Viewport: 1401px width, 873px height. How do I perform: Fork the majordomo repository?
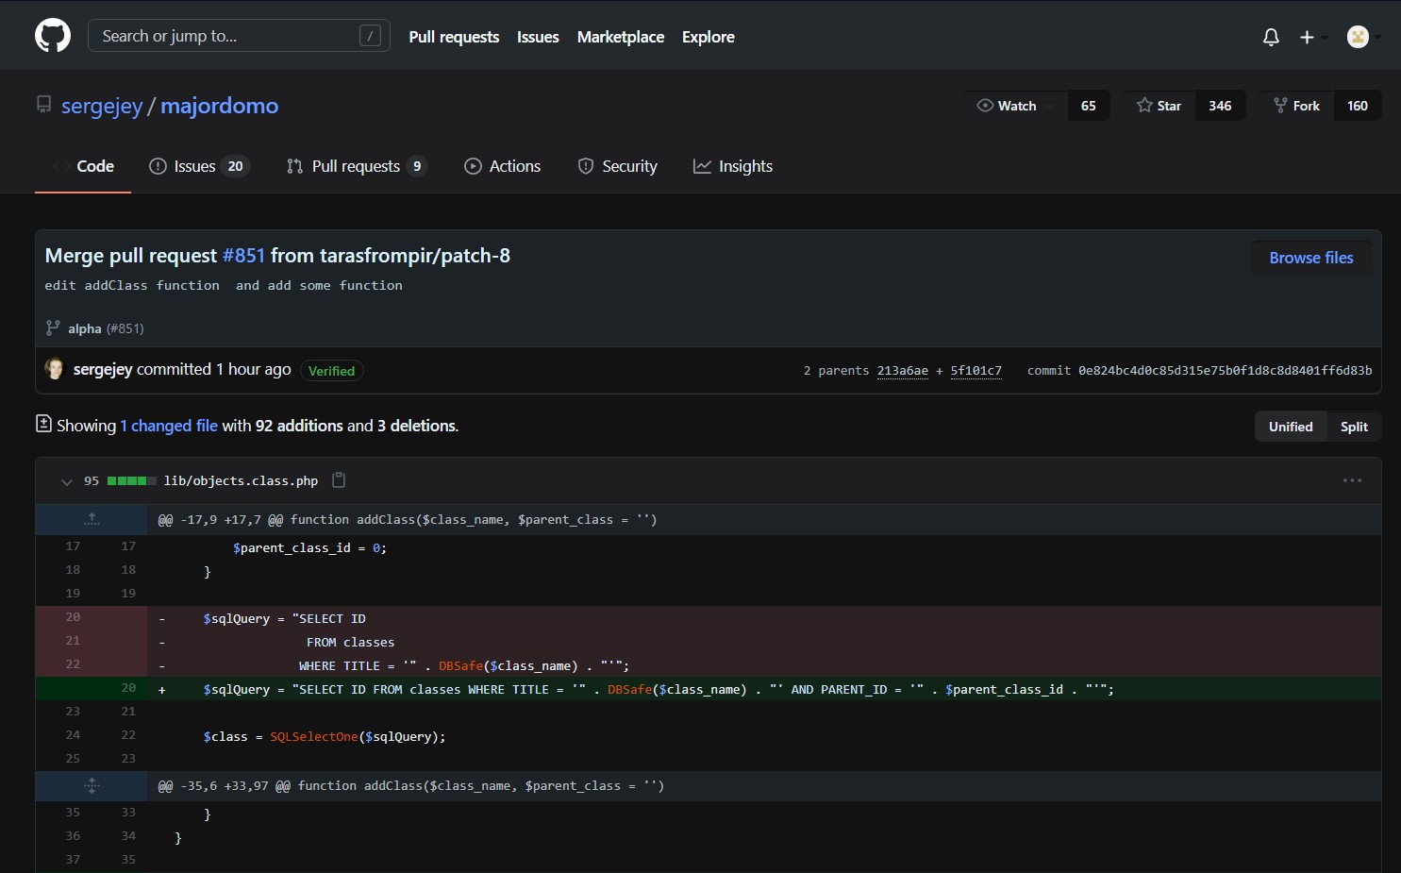pyautogui.click(x=1296, y=106)
